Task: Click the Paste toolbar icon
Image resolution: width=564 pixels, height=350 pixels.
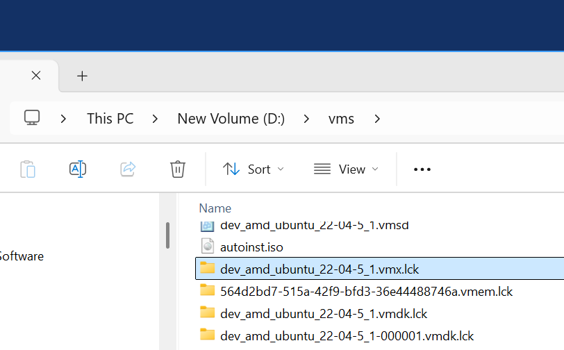Action: pyautogui.click(x=28, y=169)
